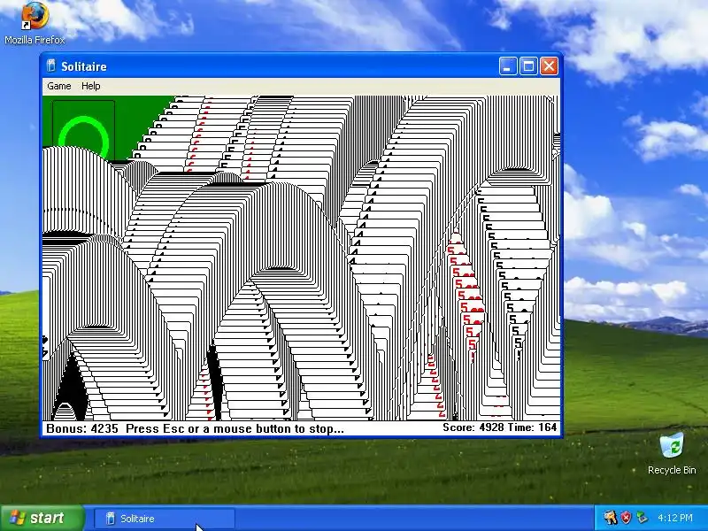The height and width of the screenshot is (531, 708).
Task: Open the Windows Start menu
Action: (42, 518)
